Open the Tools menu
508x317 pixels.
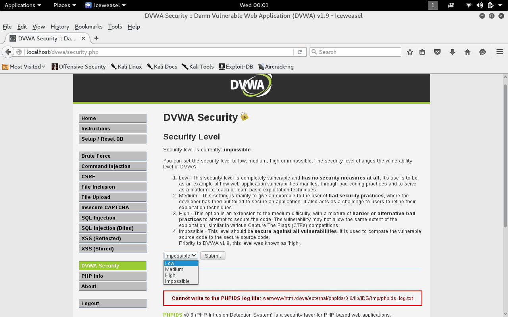[x=115, y=27]
